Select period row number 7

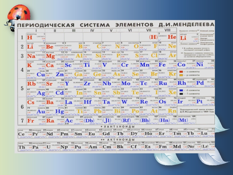pos(22,120)
